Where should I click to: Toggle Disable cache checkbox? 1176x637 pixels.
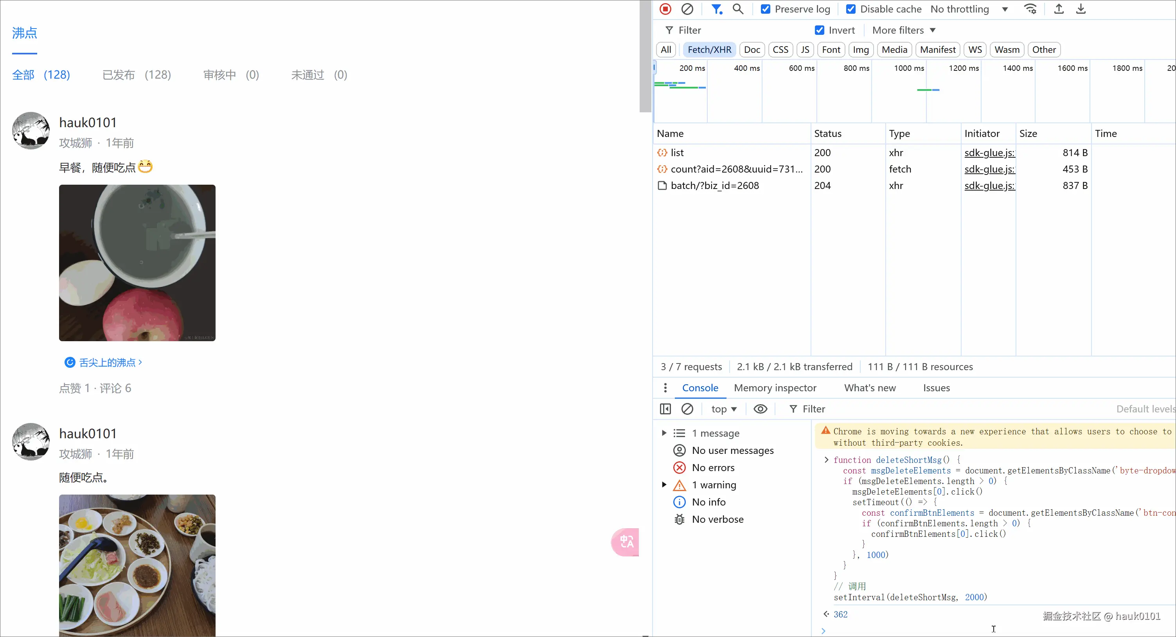click(x=851, y=9)
